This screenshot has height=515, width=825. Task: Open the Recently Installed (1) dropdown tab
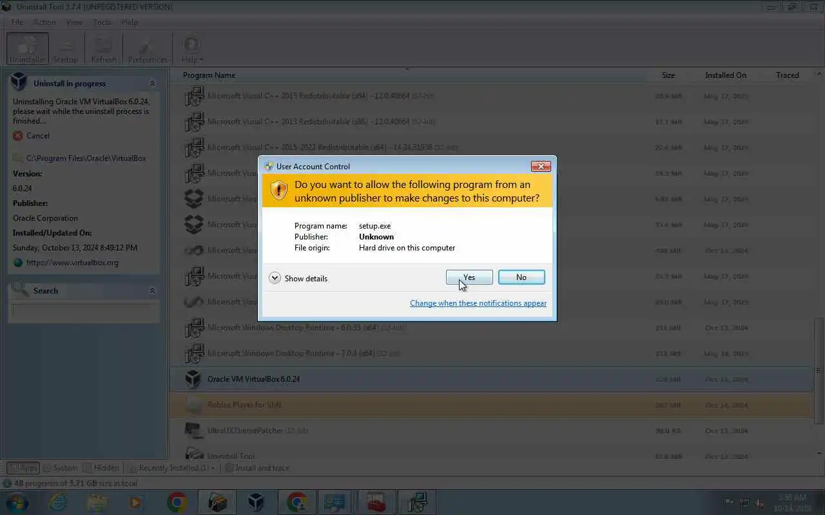171,468
